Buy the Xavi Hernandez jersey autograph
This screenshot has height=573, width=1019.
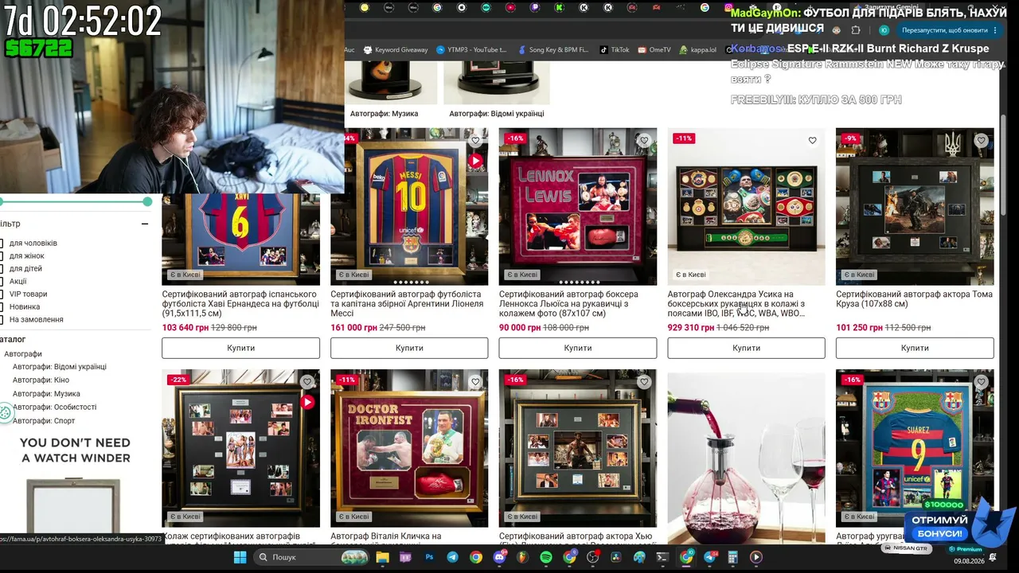[x=240, y=348]
